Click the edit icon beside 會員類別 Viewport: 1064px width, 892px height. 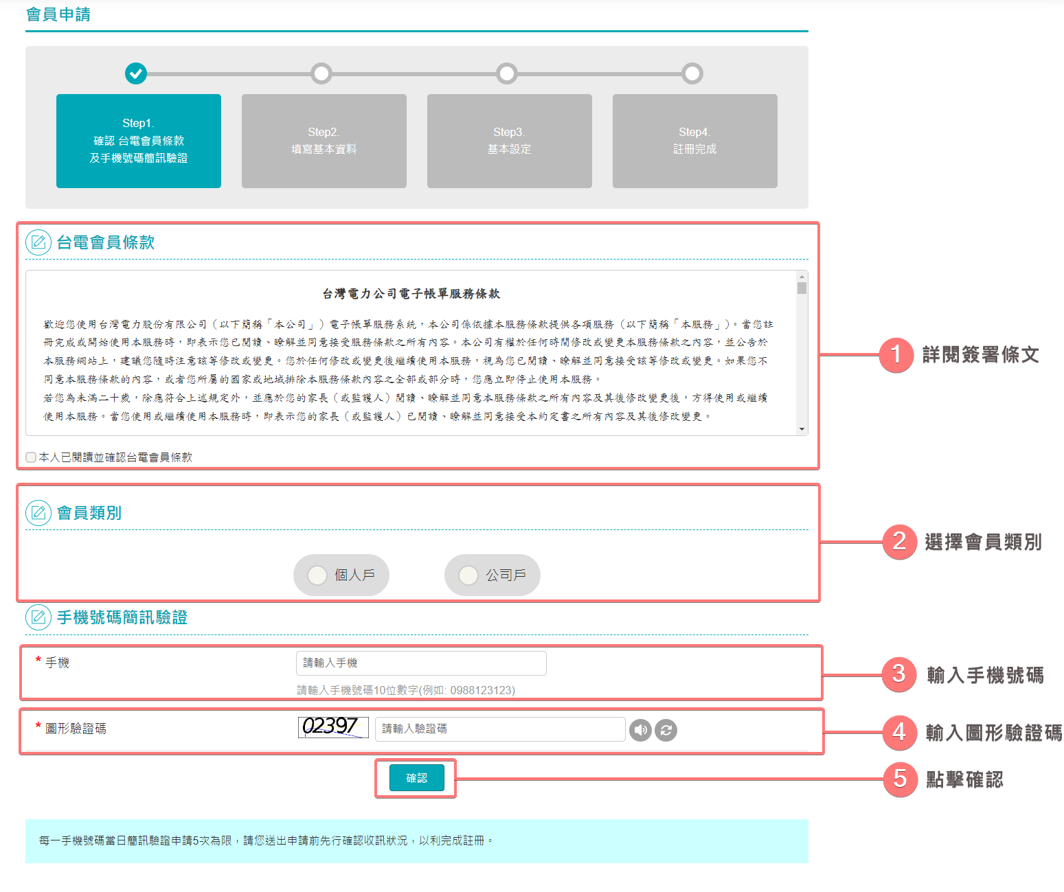38,513
